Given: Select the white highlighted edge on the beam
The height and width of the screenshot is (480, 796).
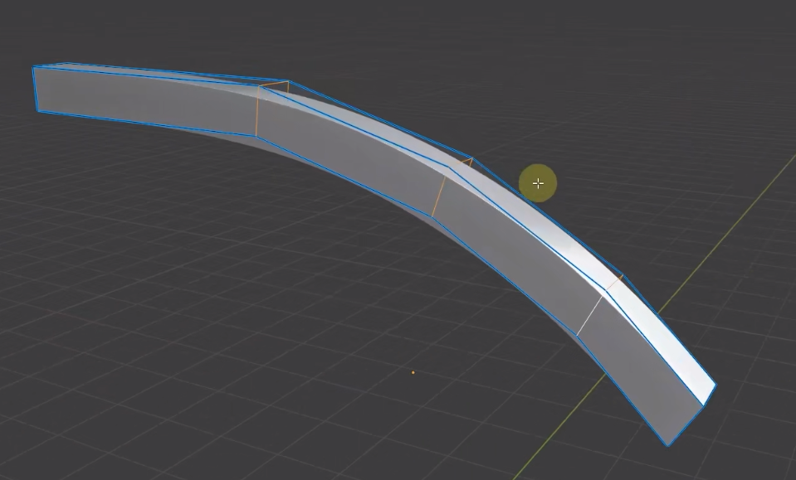Looking at the screenshot, I should click(x=590, y=315).
